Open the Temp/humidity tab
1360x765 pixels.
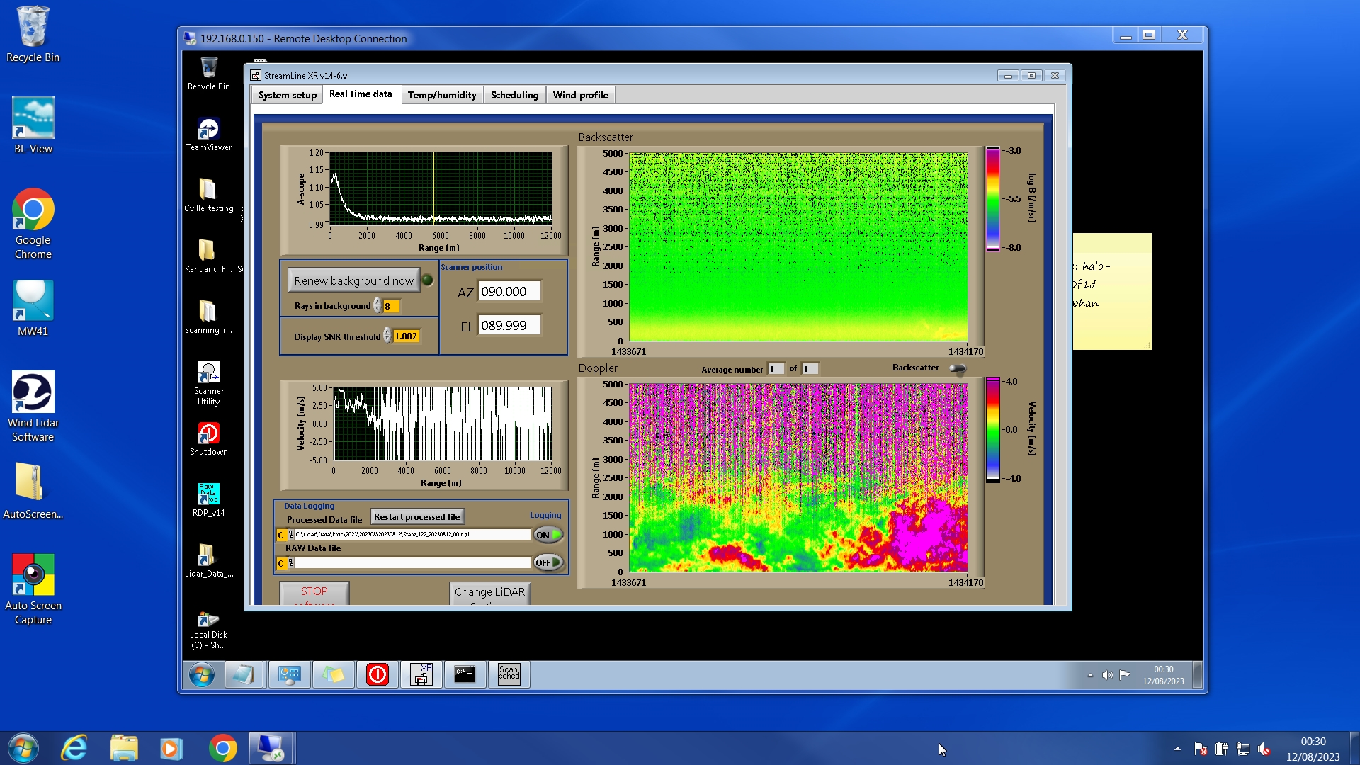click(x=442, y=95)
